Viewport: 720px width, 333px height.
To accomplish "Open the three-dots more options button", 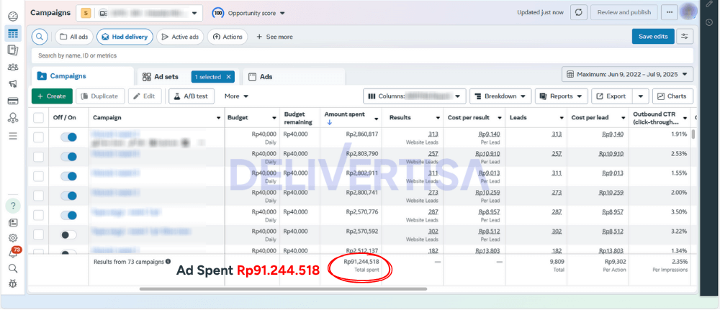I will click(x=670, y=12).
